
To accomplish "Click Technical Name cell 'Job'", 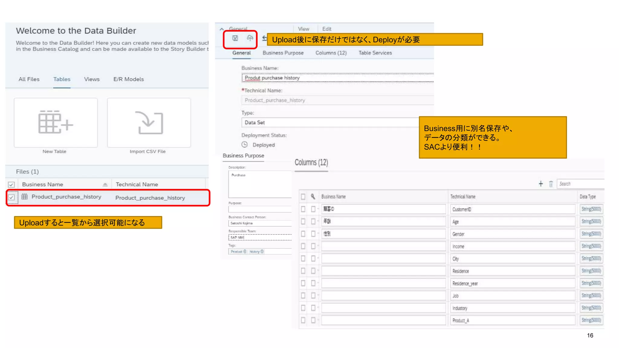I will [513, 296].
